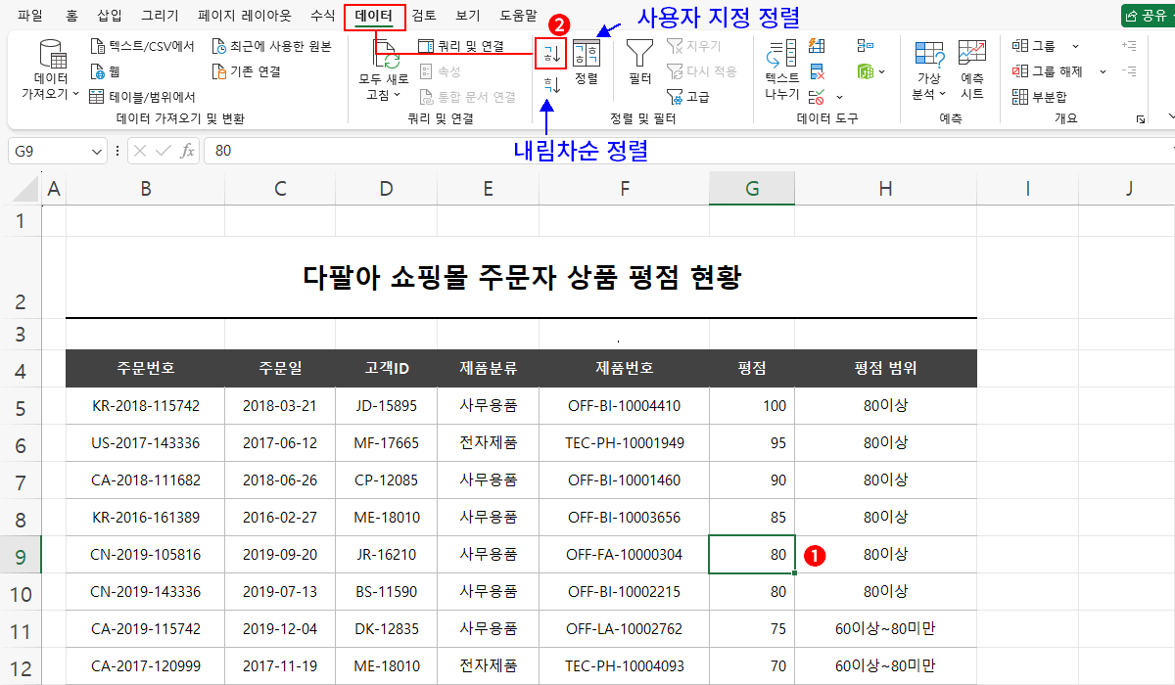Switch to the 페이지 레이아웃 tab
The image size is (1175, 685).
pyautogui.click(x=244, y=16)
